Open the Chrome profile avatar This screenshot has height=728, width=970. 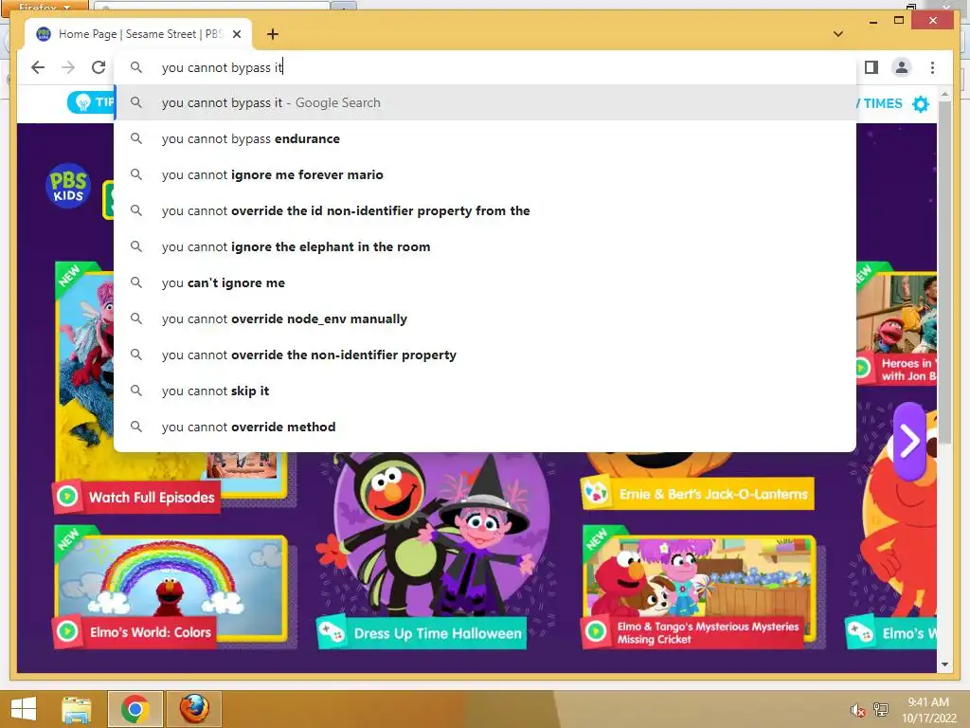(x=902, y=67)
